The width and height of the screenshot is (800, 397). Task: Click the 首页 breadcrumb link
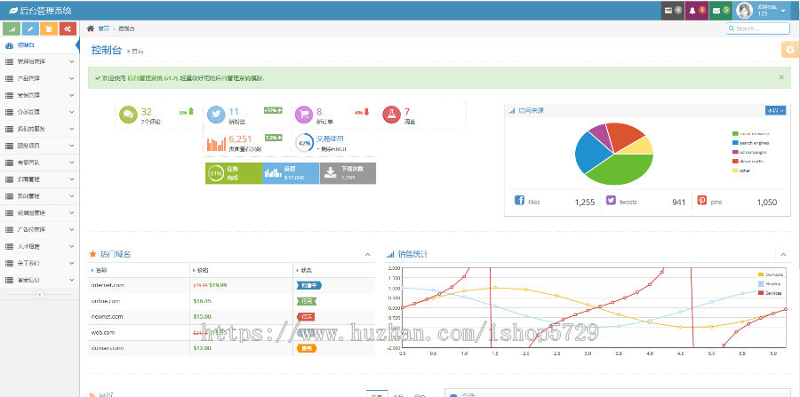[x=104, y=28]
